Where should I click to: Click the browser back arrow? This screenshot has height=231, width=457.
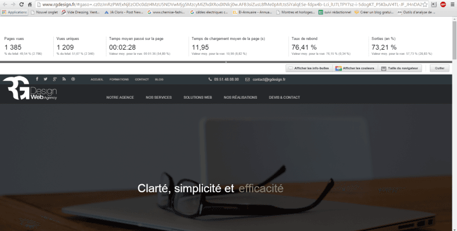click(x=5, y=5)
